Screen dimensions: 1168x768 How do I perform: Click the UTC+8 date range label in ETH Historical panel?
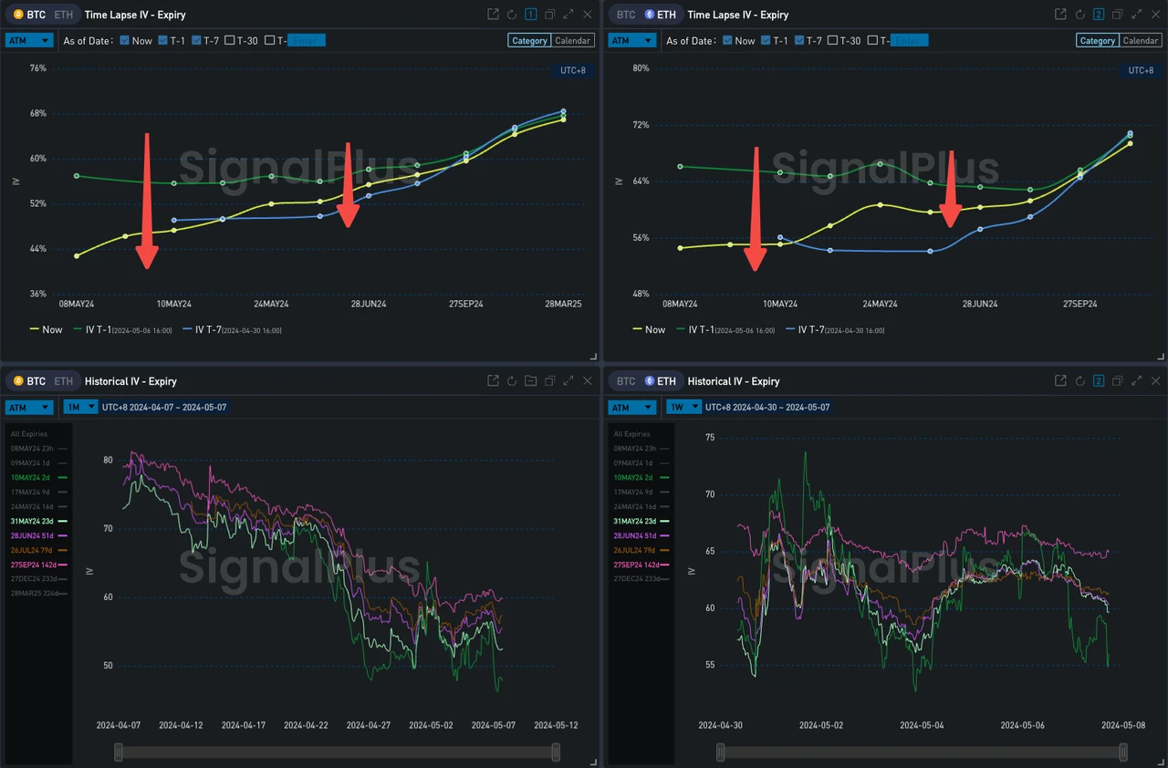[766, 407]
